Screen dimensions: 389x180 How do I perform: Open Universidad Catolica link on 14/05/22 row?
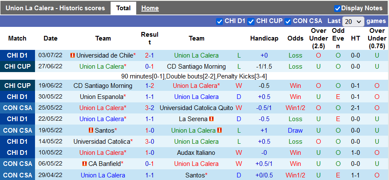[102, 142]
